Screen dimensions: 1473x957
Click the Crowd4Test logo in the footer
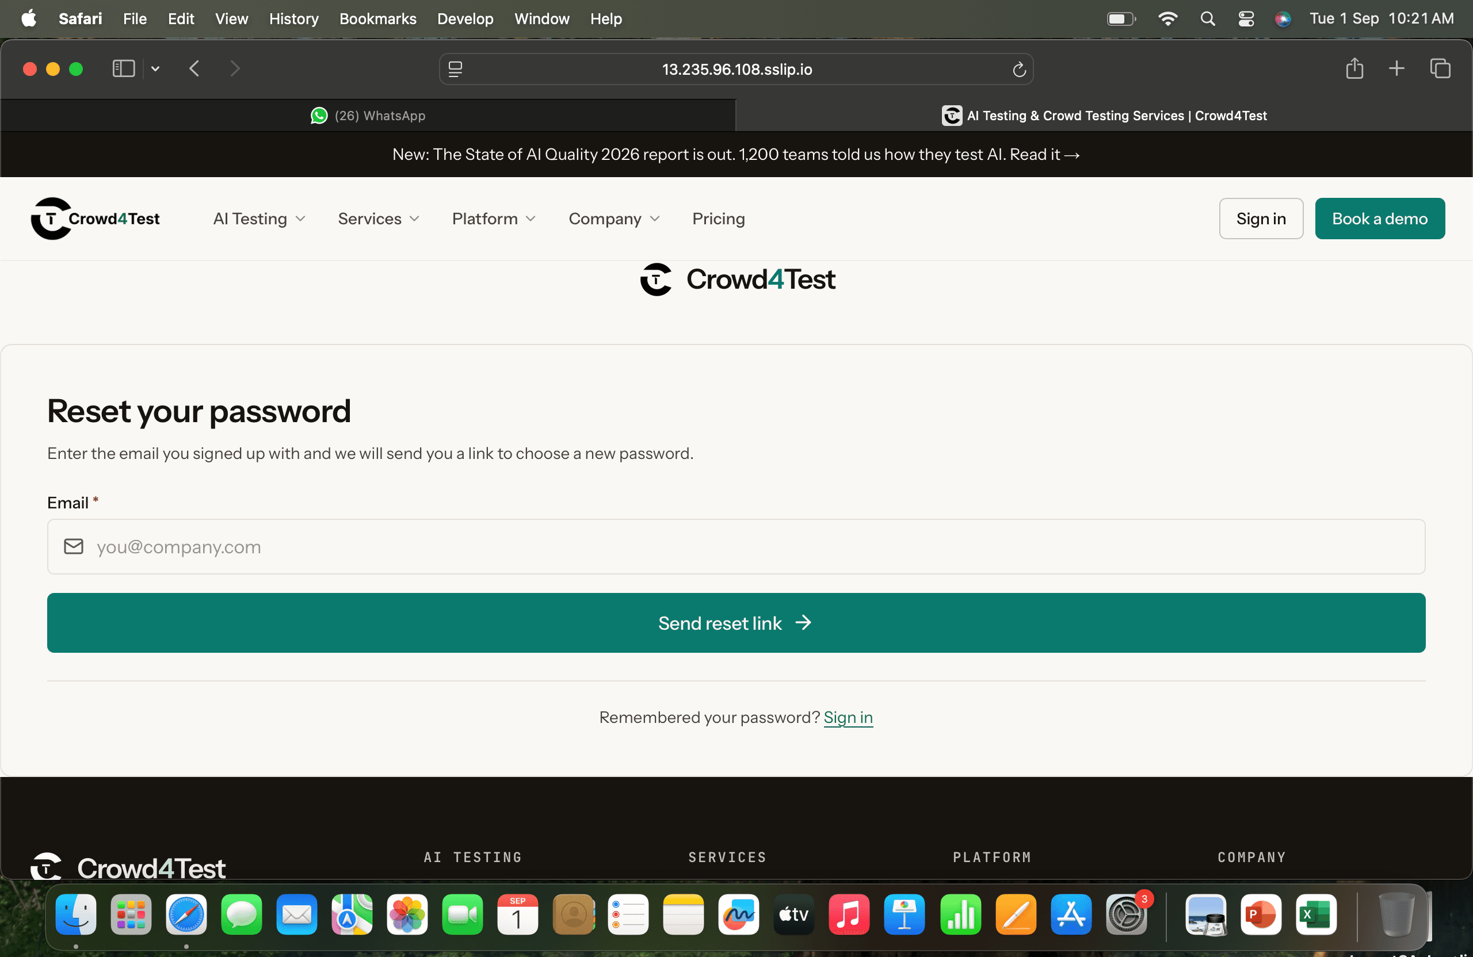click(x=128, y=866)
